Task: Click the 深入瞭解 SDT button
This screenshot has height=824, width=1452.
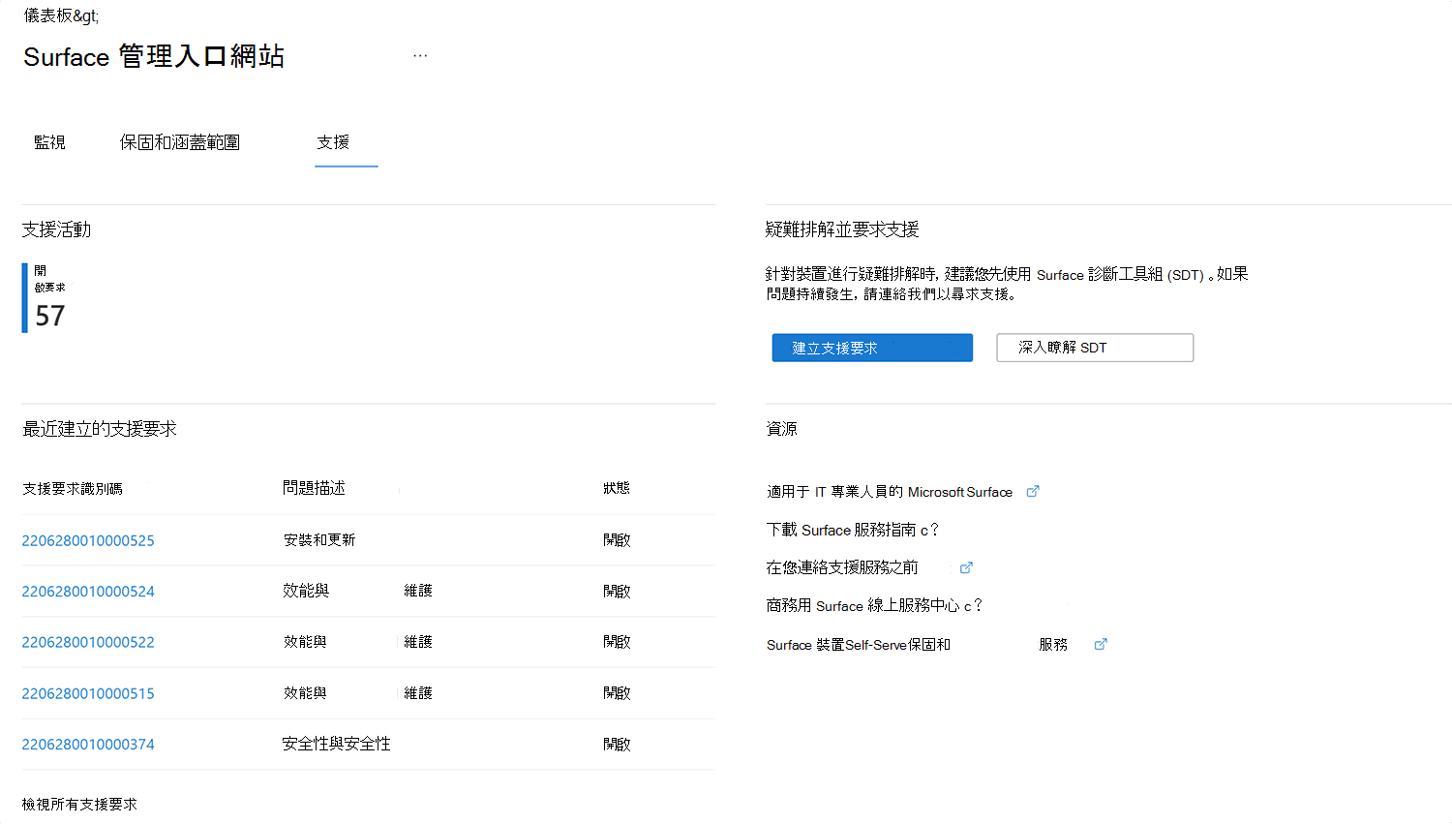Action: coord(1095,348)
